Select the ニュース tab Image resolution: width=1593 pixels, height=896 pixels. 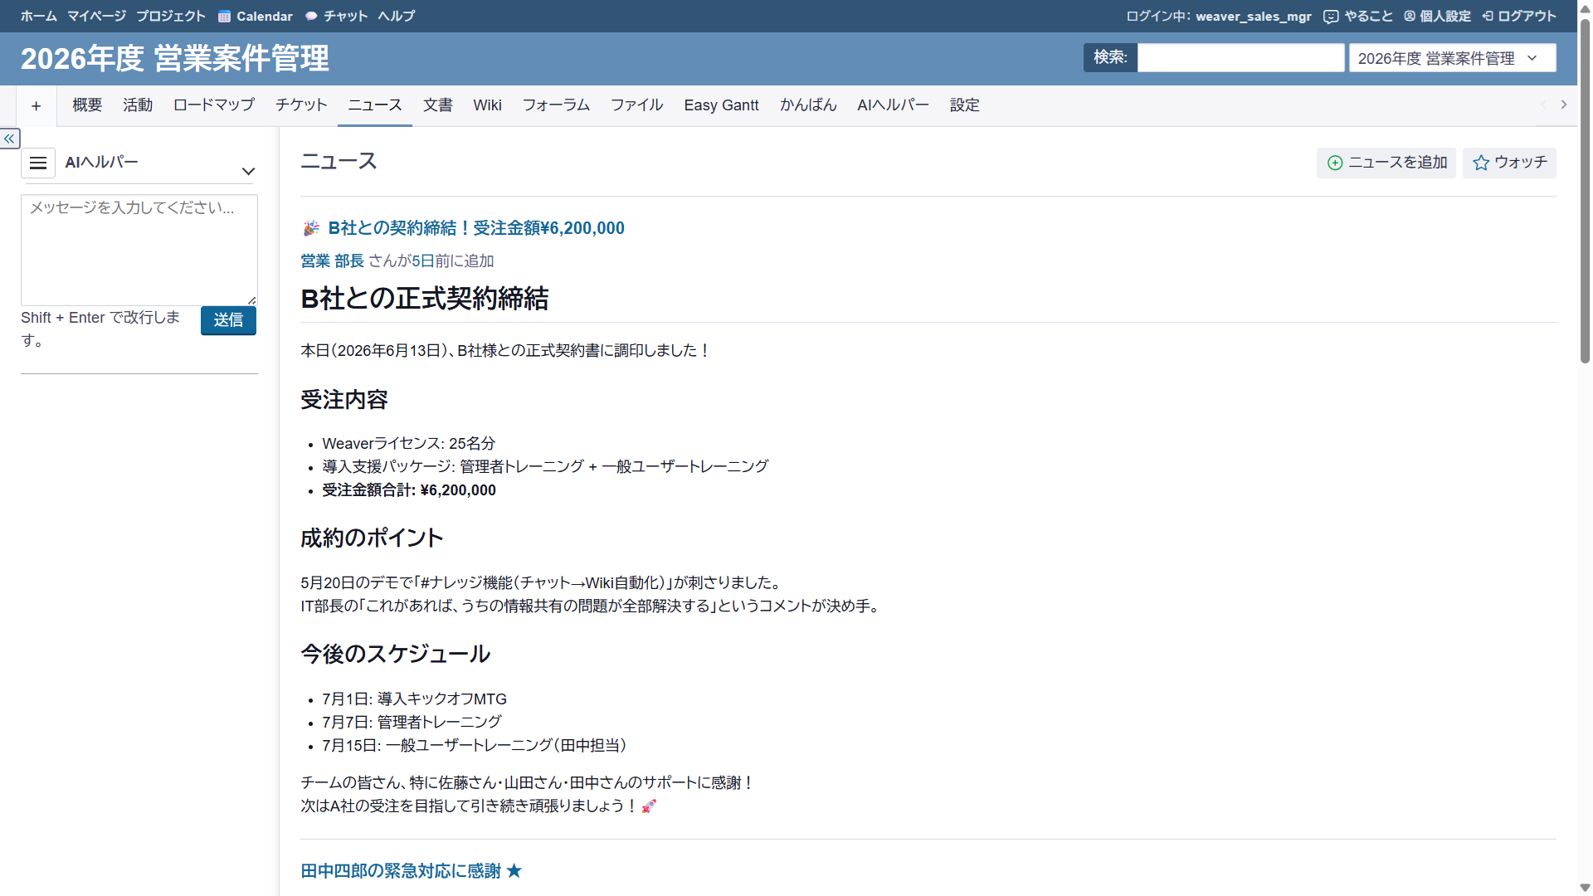coord(375,105)
